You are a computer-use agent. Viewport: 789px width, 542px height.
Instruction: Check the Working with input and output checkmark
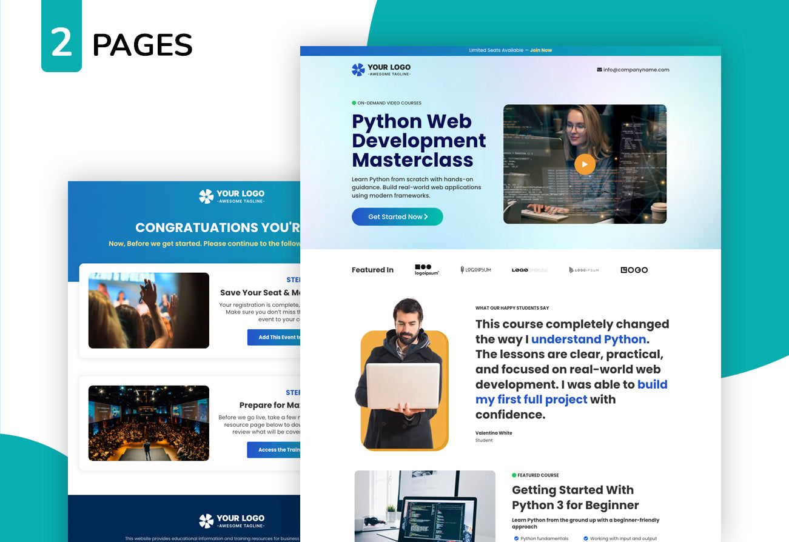pos(586,538)
